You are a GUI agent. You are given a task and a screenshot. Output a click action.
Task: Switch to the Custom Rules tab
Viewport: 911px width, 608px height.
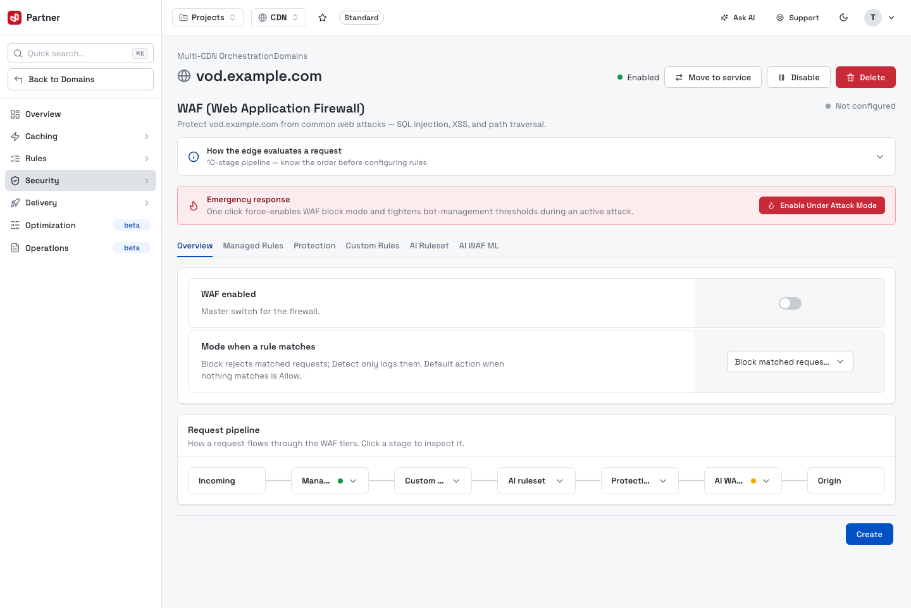point(373,246)
